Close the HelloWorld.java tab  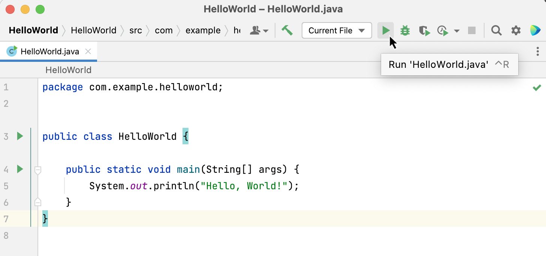click(88, 51)
